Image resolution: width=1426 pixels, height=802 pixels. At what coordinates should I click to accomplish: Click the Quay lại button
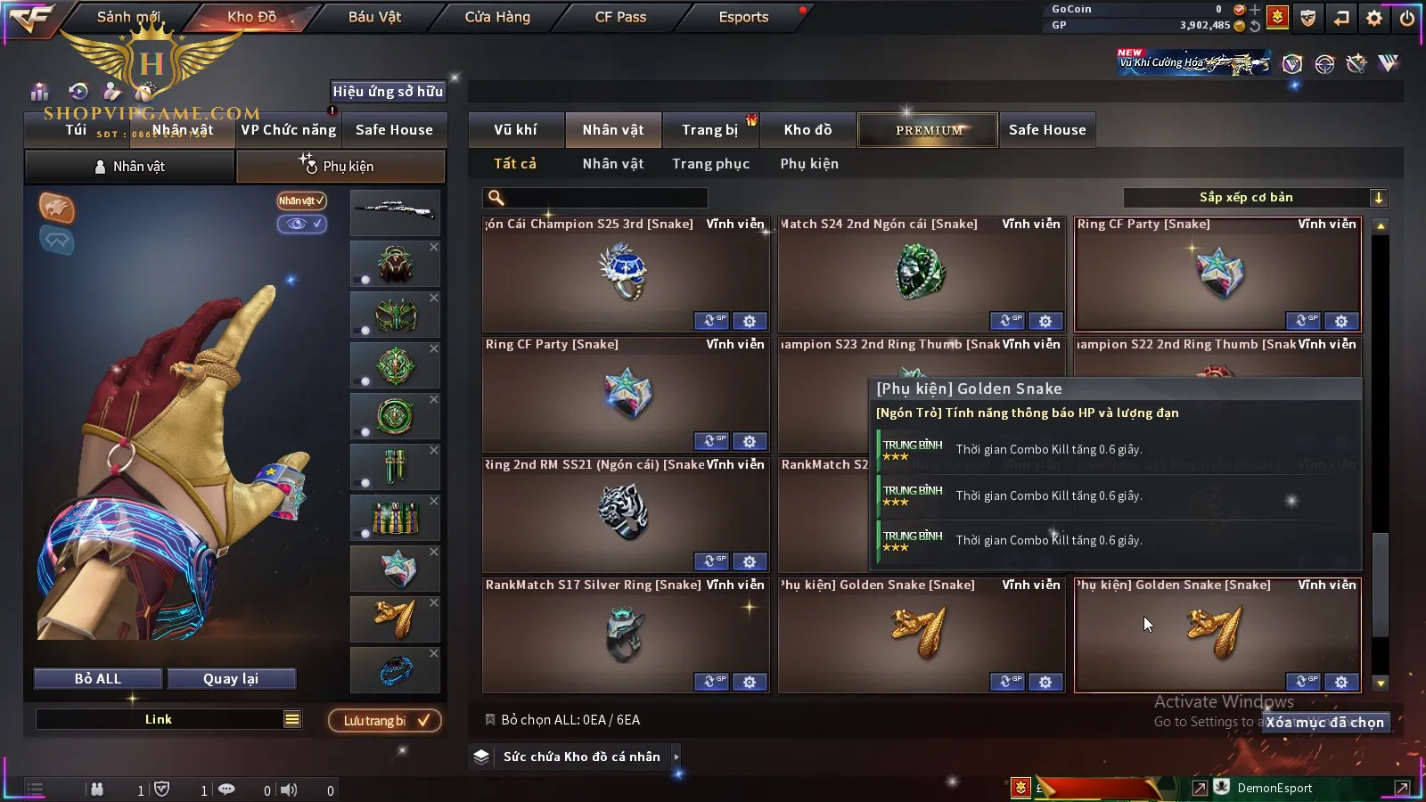(231, 679)
